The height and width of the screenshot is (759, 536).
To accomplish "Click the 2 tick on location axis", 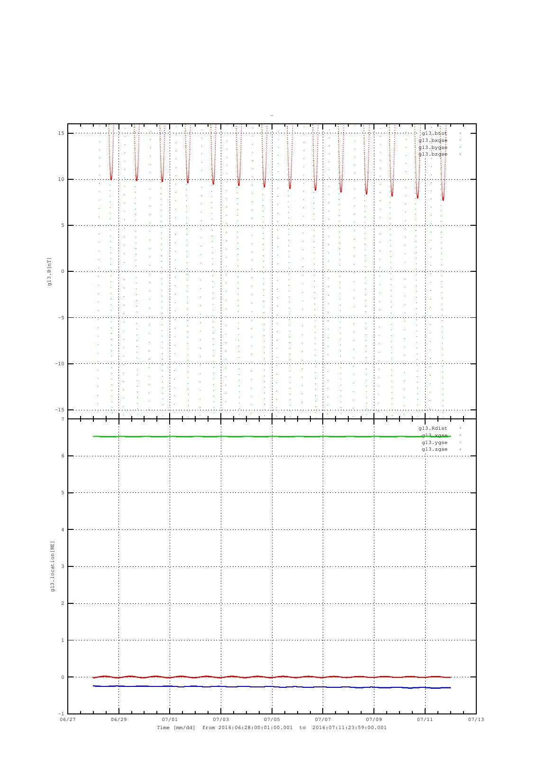I will coord(63,603).
